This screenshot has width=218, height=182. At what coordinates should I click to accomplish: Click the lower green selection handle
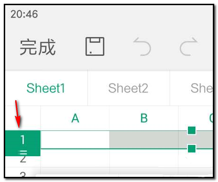(x=192, y=149)
